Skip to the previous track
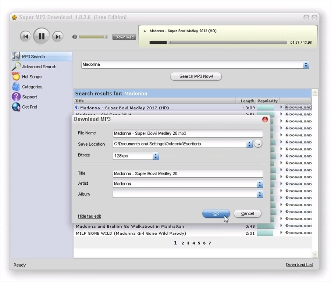Screen dimensions: 331x282 tap(25, 36)
